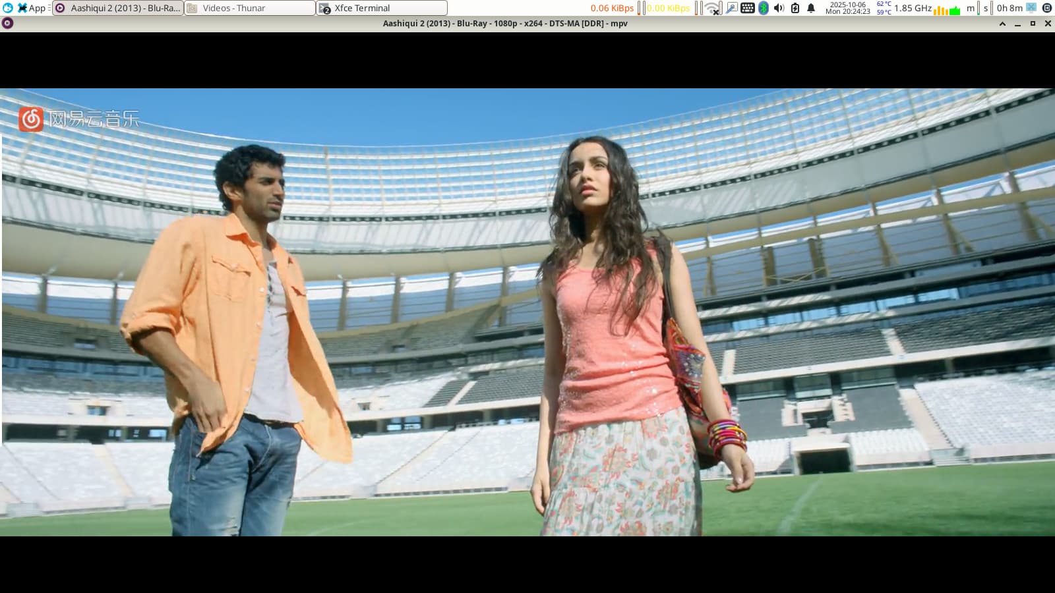Click the blue bird launcher icon

pos(7,8)
